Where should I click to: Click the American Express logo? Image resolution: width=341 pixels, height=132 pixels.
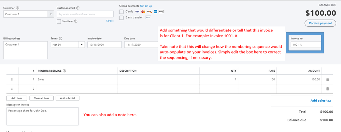155,12
